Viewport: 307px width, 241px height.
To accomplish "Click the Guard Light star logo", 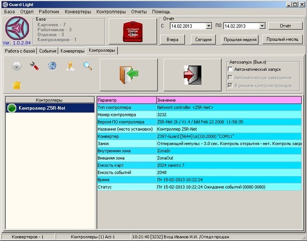I will coord(17,29).
